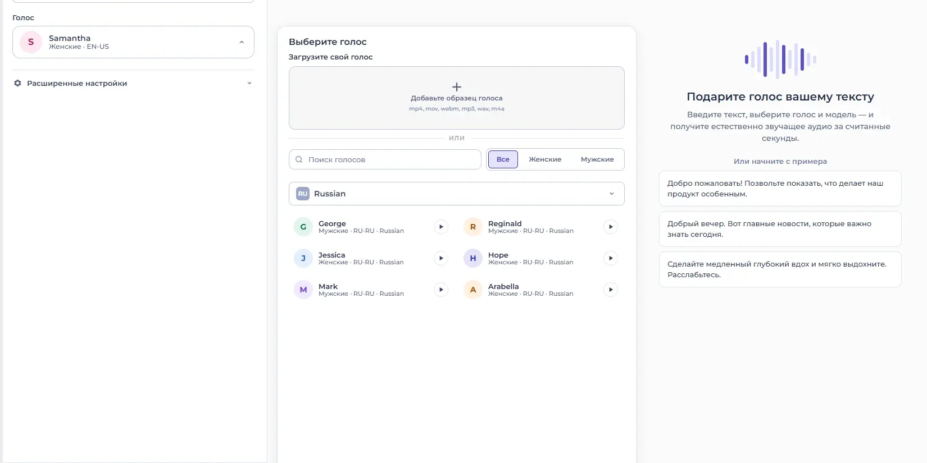The image size is (927, 463).
Task: Click the Reginald avatar icon
Action: tap(473, 227)
